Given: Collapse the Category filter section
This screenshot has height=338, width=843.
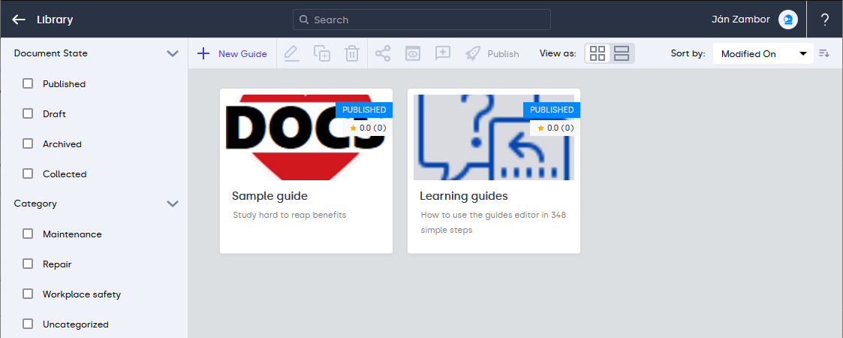Looking at the screenshot, I should (173, 204).
